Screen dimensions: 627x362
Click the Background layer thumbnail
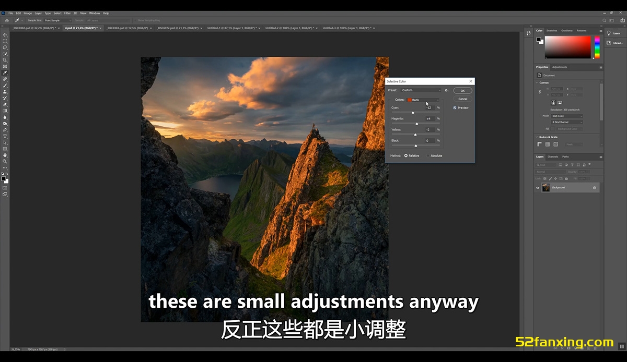coord(546,187)
